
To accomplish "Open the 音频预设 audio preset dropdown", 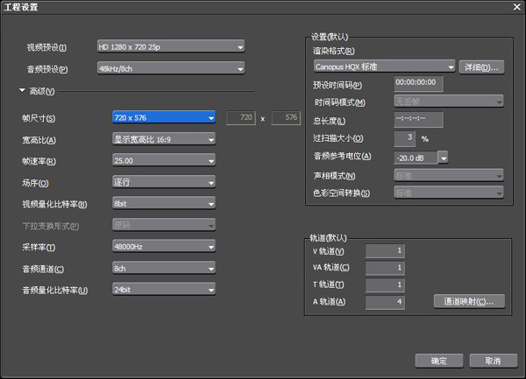I will [171, 68].
